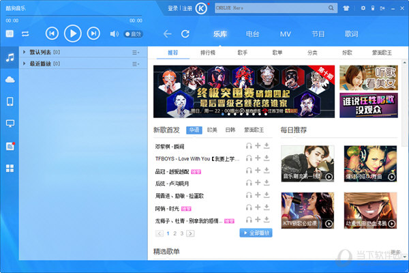Go to the previous track
Screen dimensions: 409x273
pyautogui.click(x=52, y=33)
